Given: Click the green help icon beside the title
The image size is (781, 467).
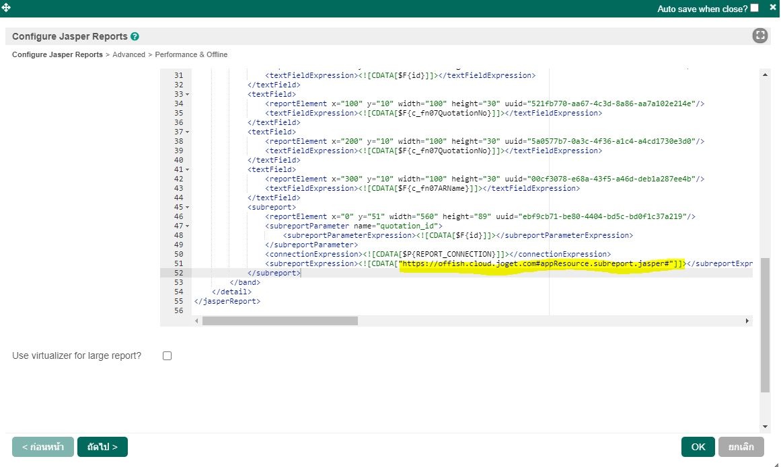Looking at the screenshot, I should coord(135,36).
